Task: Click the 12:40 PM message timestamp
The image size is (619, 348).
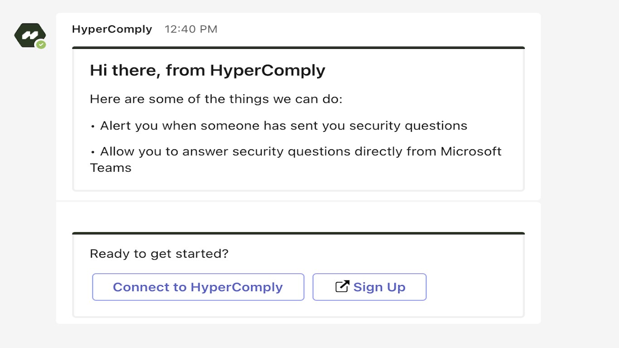Action: tap(191, 29)
